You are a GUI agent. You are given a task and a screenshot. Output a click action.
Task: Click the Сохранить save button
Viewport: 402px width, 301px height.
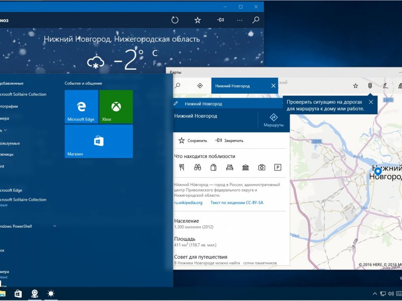coord(192,140)
